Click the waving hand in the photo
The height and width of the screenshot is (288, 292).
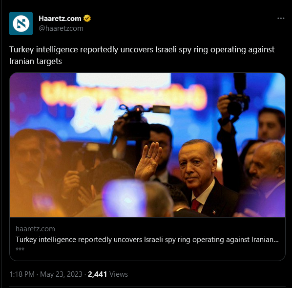coord(148,161)
